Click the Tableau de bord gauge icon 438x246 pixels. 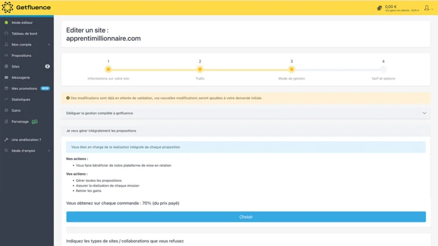point(7,34)
